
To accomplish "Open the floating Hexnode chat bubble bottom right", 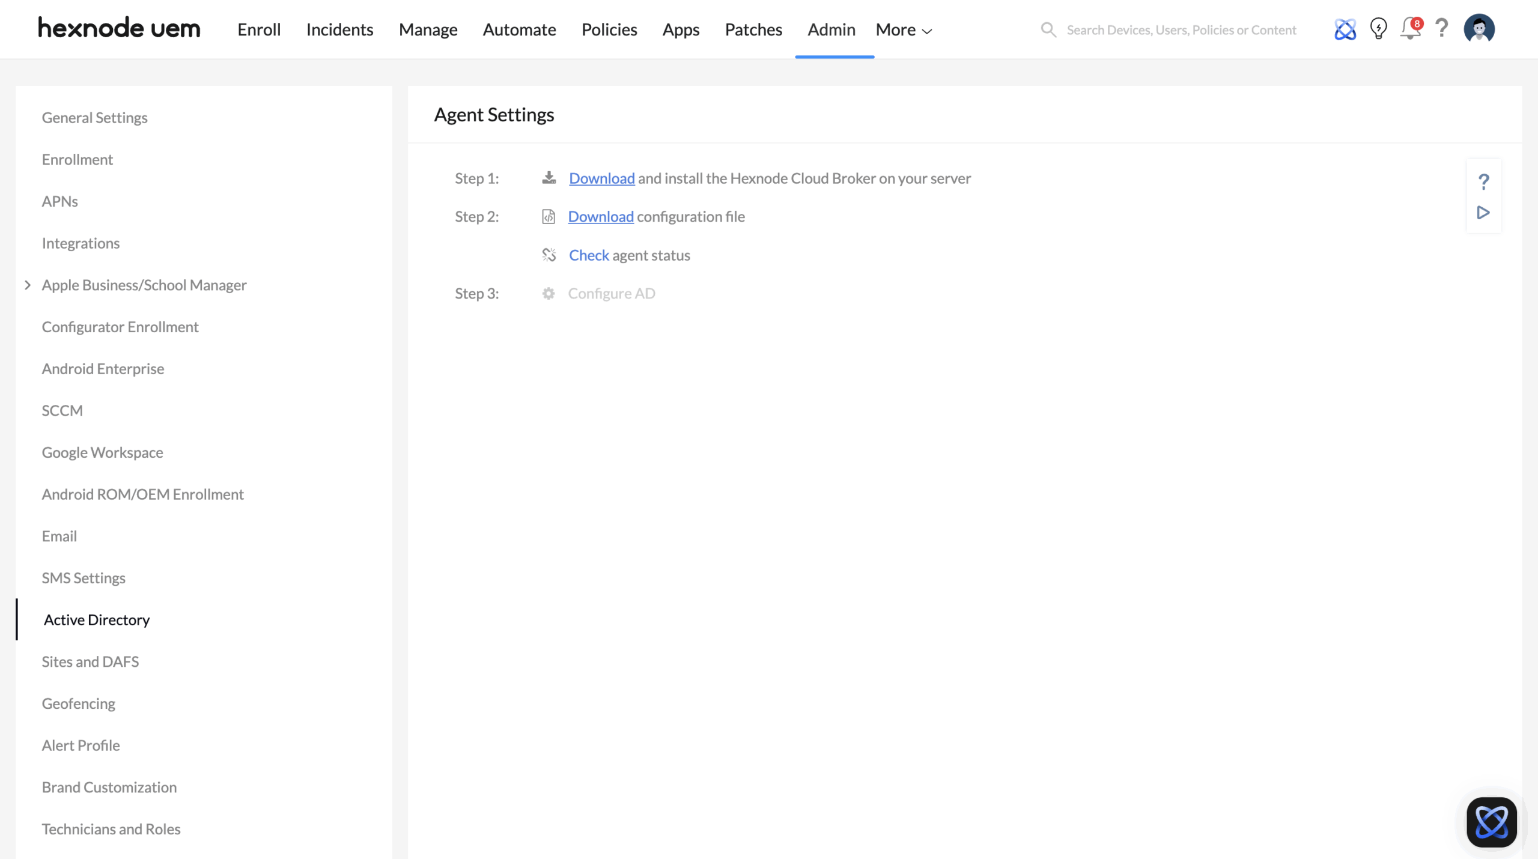I will [x=1492, y=822].
